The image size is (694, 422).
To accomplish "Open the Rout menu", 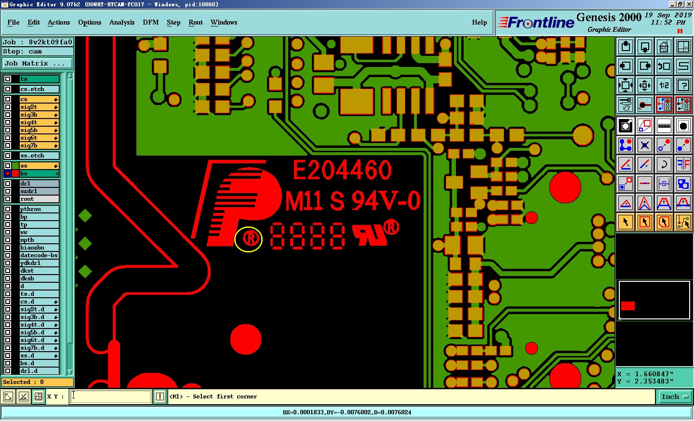I will click(196, 22).
